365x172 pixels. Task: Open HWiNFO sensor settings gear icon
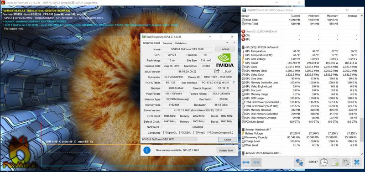(345, 162)
